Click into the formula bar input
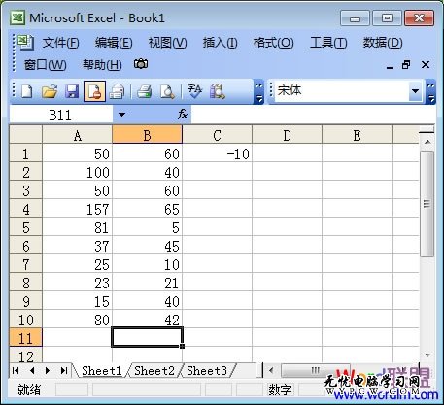This screenshot has height=405, width=444. point(313,115)
